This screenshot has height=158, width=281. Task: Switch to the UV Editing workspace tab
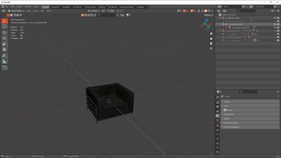pos(77,7)
